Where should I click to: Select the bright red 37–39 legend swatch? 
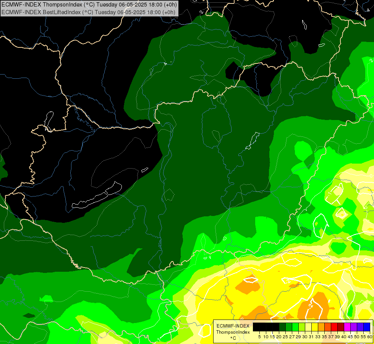pos(334,327)
